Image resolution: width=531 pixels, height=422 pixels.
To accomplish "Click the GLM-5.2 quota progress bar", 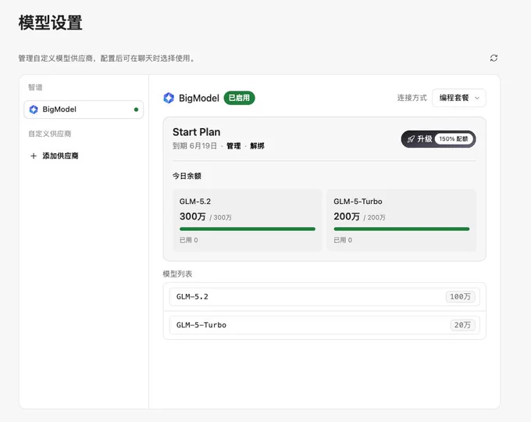I will tap(248, 229).
